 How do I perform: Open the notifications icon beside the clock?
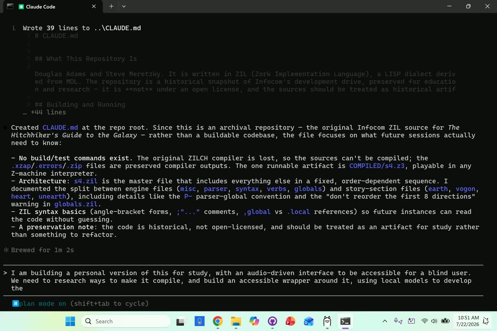click(486, 321)
